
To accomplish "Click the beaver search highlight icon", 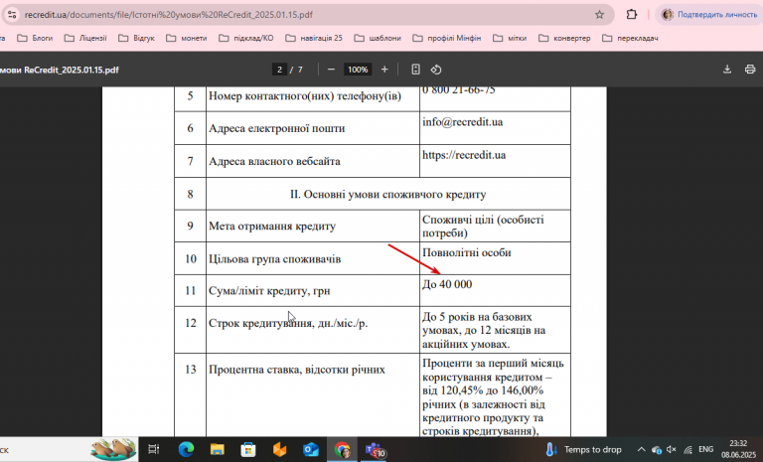I will [113, 449].
